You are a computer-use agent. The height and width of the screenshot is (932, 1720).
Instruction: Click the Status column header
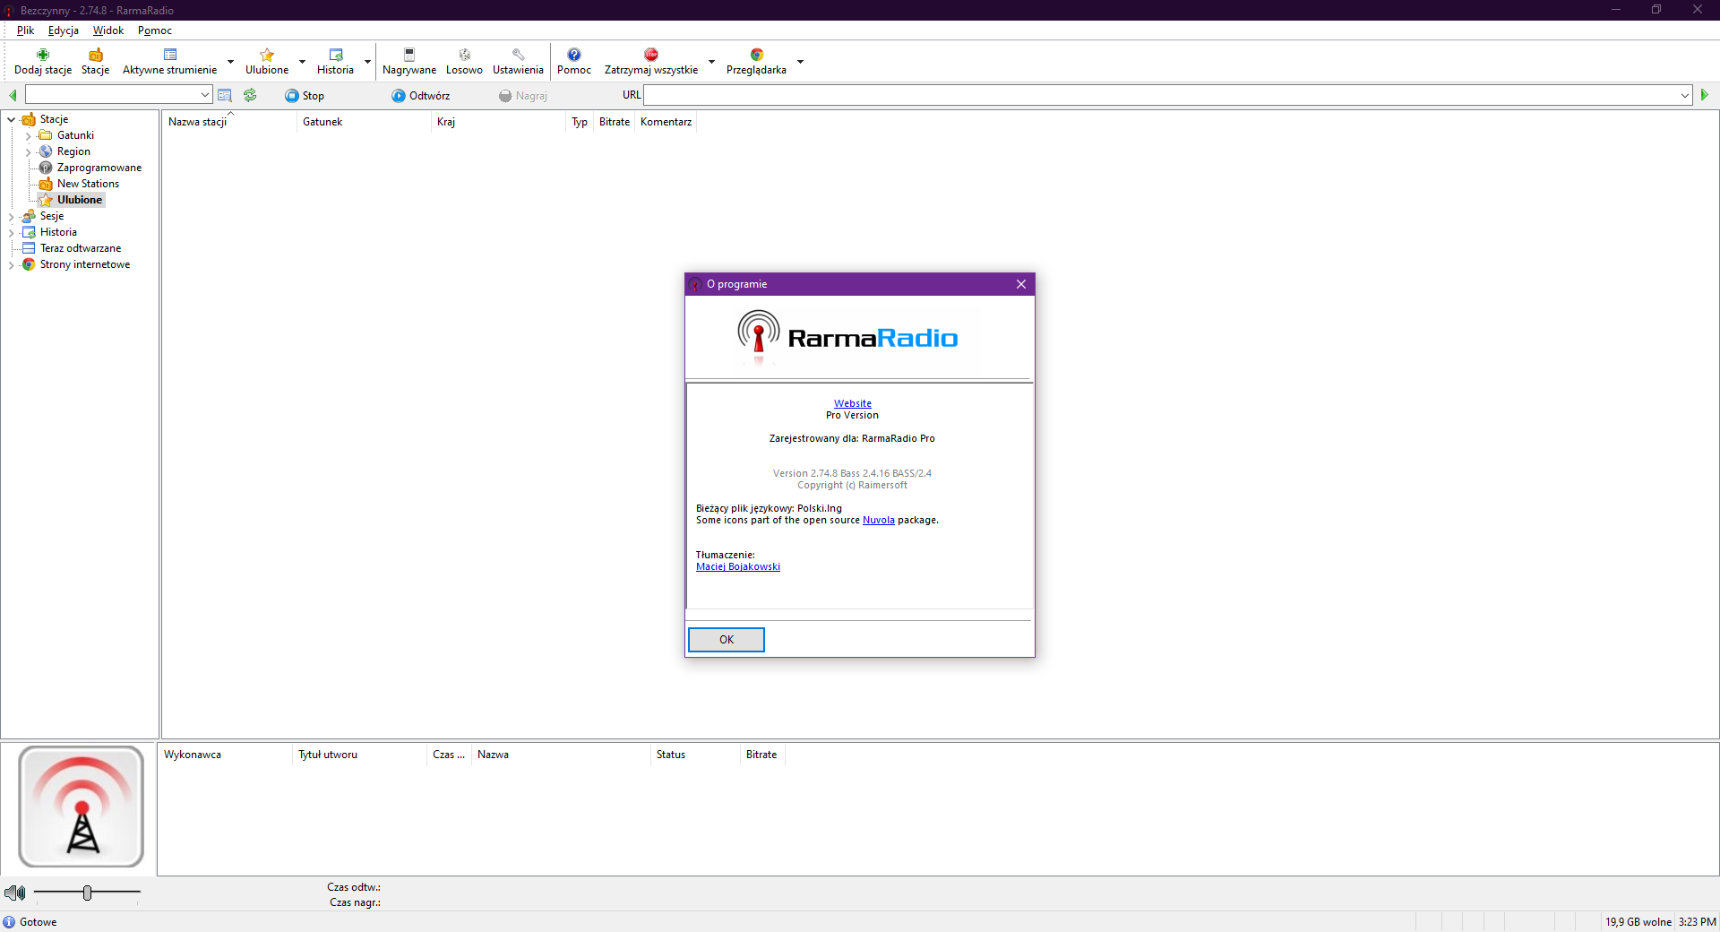695,755
